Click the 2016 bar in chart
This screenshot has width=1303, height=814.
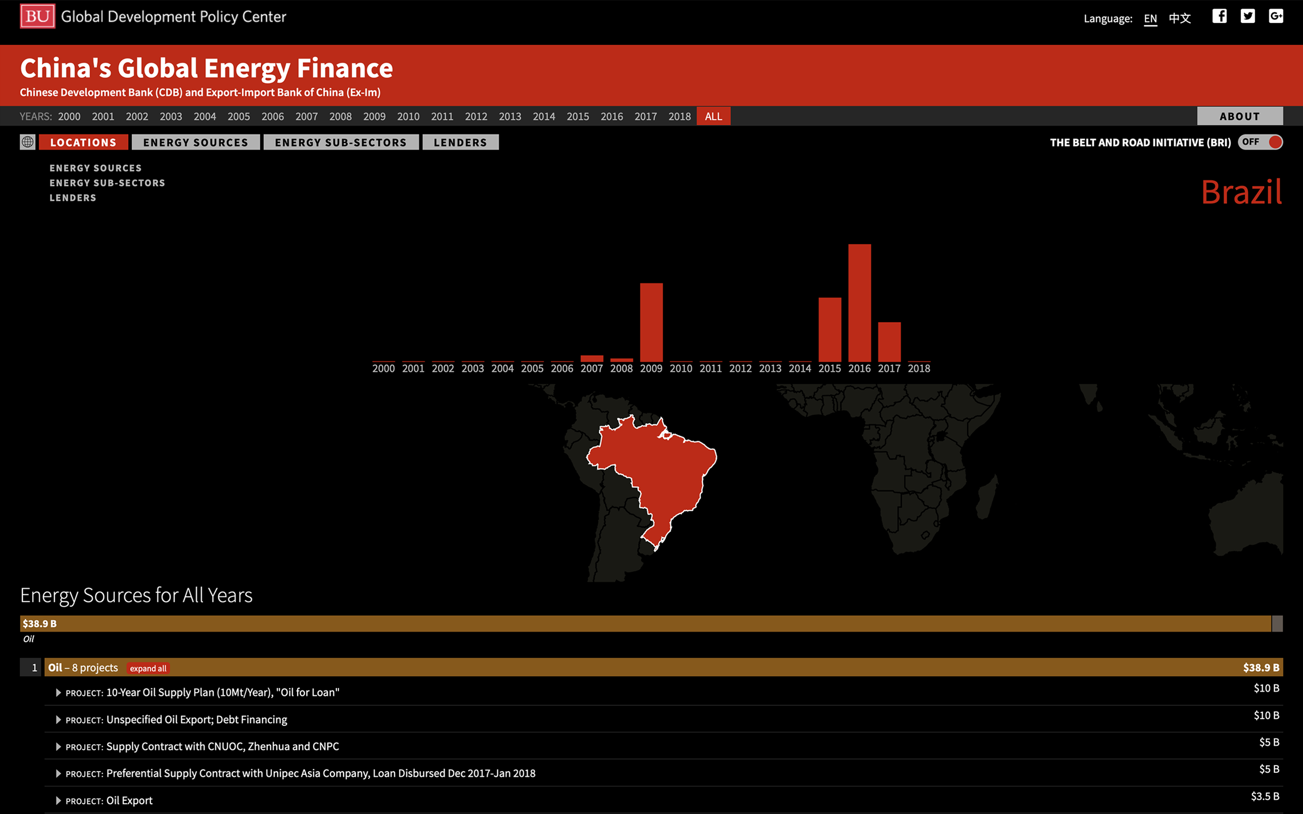coord(859,303)
